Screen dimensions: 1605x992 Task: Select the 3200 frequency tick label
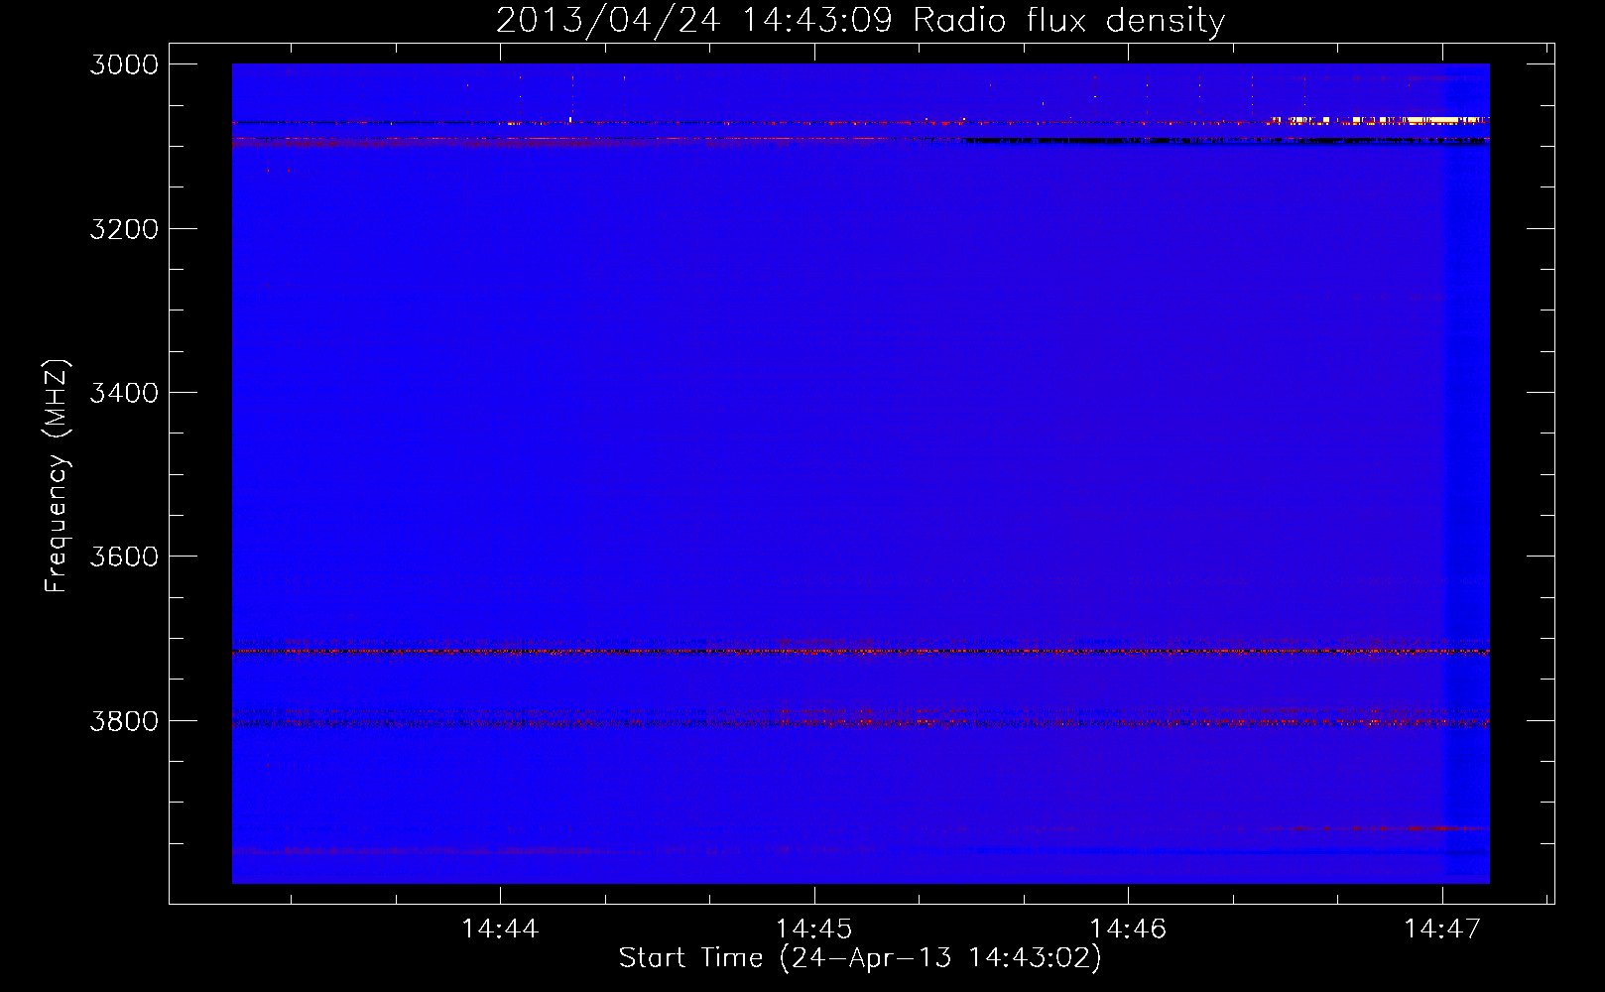124,229
